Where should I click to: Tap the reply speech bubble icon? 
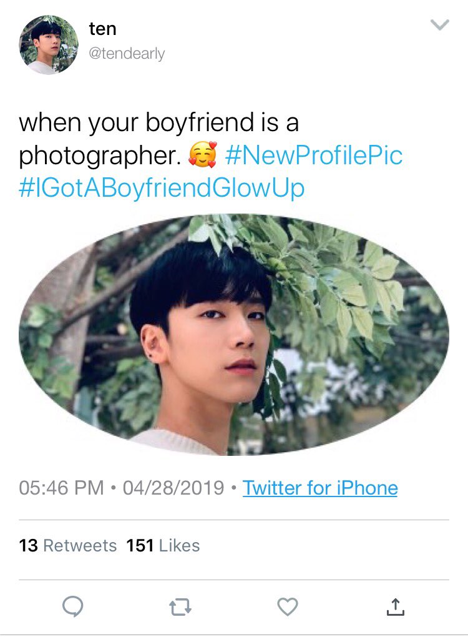[72, 606]
